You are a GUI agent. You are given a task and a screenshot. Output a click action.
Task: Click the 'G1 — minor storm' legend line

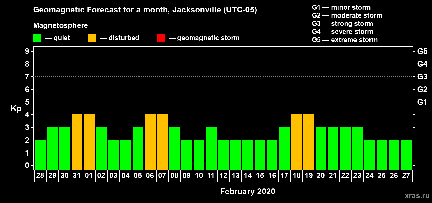[x=341, y=7]
